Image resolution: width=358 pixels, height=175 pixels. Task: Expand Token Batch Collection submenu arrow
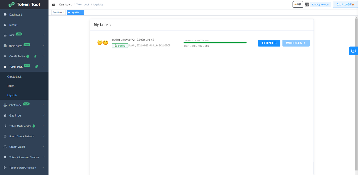click(x=44, y=168)
